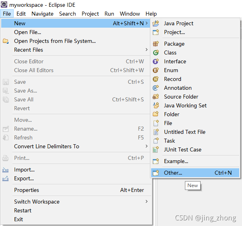Screen dimensions: 242x226
Task: Create a new Package
Action: tap(195, 44)
